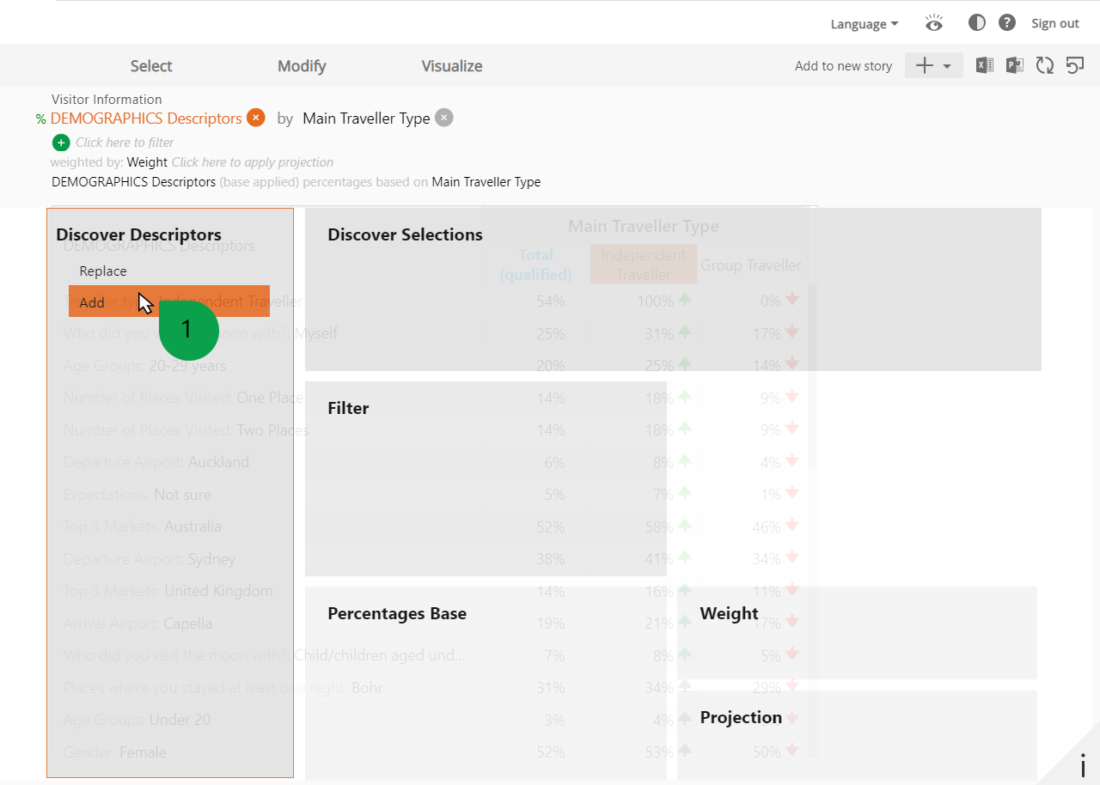Viewport: 1100px width, 785px height.
Task: Click the 0% Group Traveller cell
Action: pyautogui.click(x=770, y=301)
